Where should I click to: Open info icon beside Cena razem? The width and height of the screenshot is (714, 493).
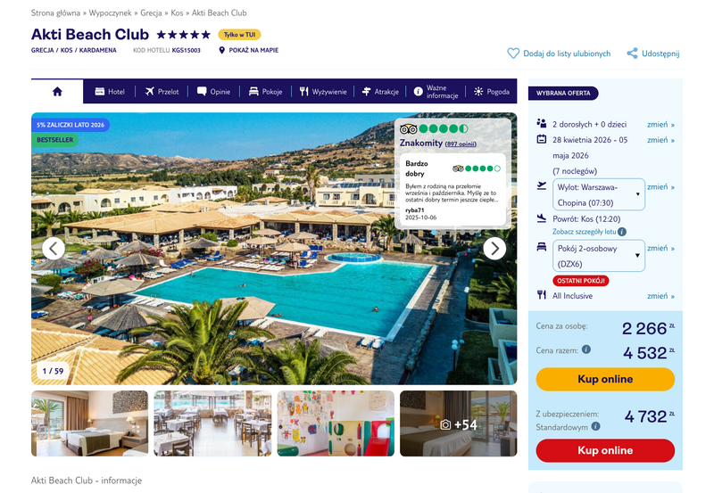point(586,349)
